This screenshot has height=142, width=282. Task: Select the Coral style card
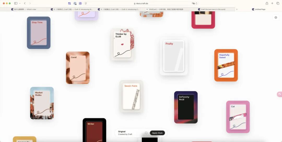click(78, 68)
